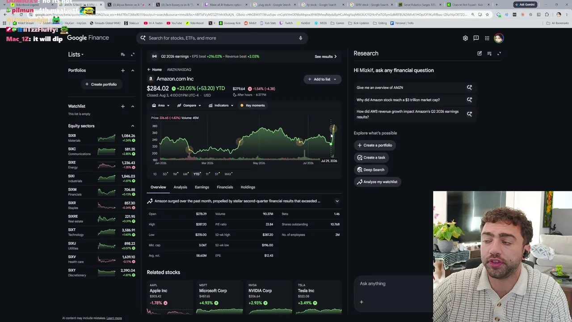Add a new watchlist with the plus icon
This screenshot has height=322, width=572.
pyautogui.click(x=122, y=106)
